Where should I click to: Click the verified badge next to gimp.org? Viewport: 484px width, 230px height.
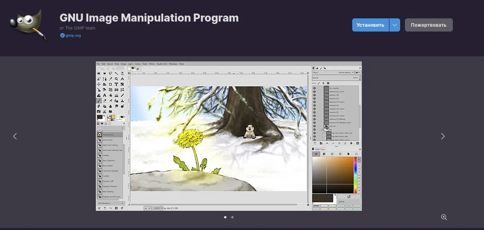[x=62, y=36]
